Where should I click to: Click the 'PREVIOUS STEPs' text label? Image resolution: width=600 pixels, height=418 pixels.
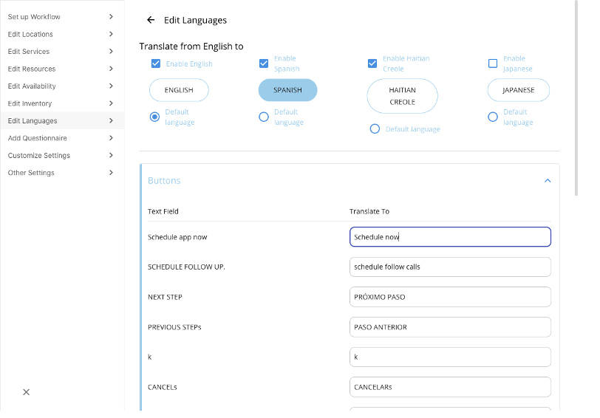174,327
